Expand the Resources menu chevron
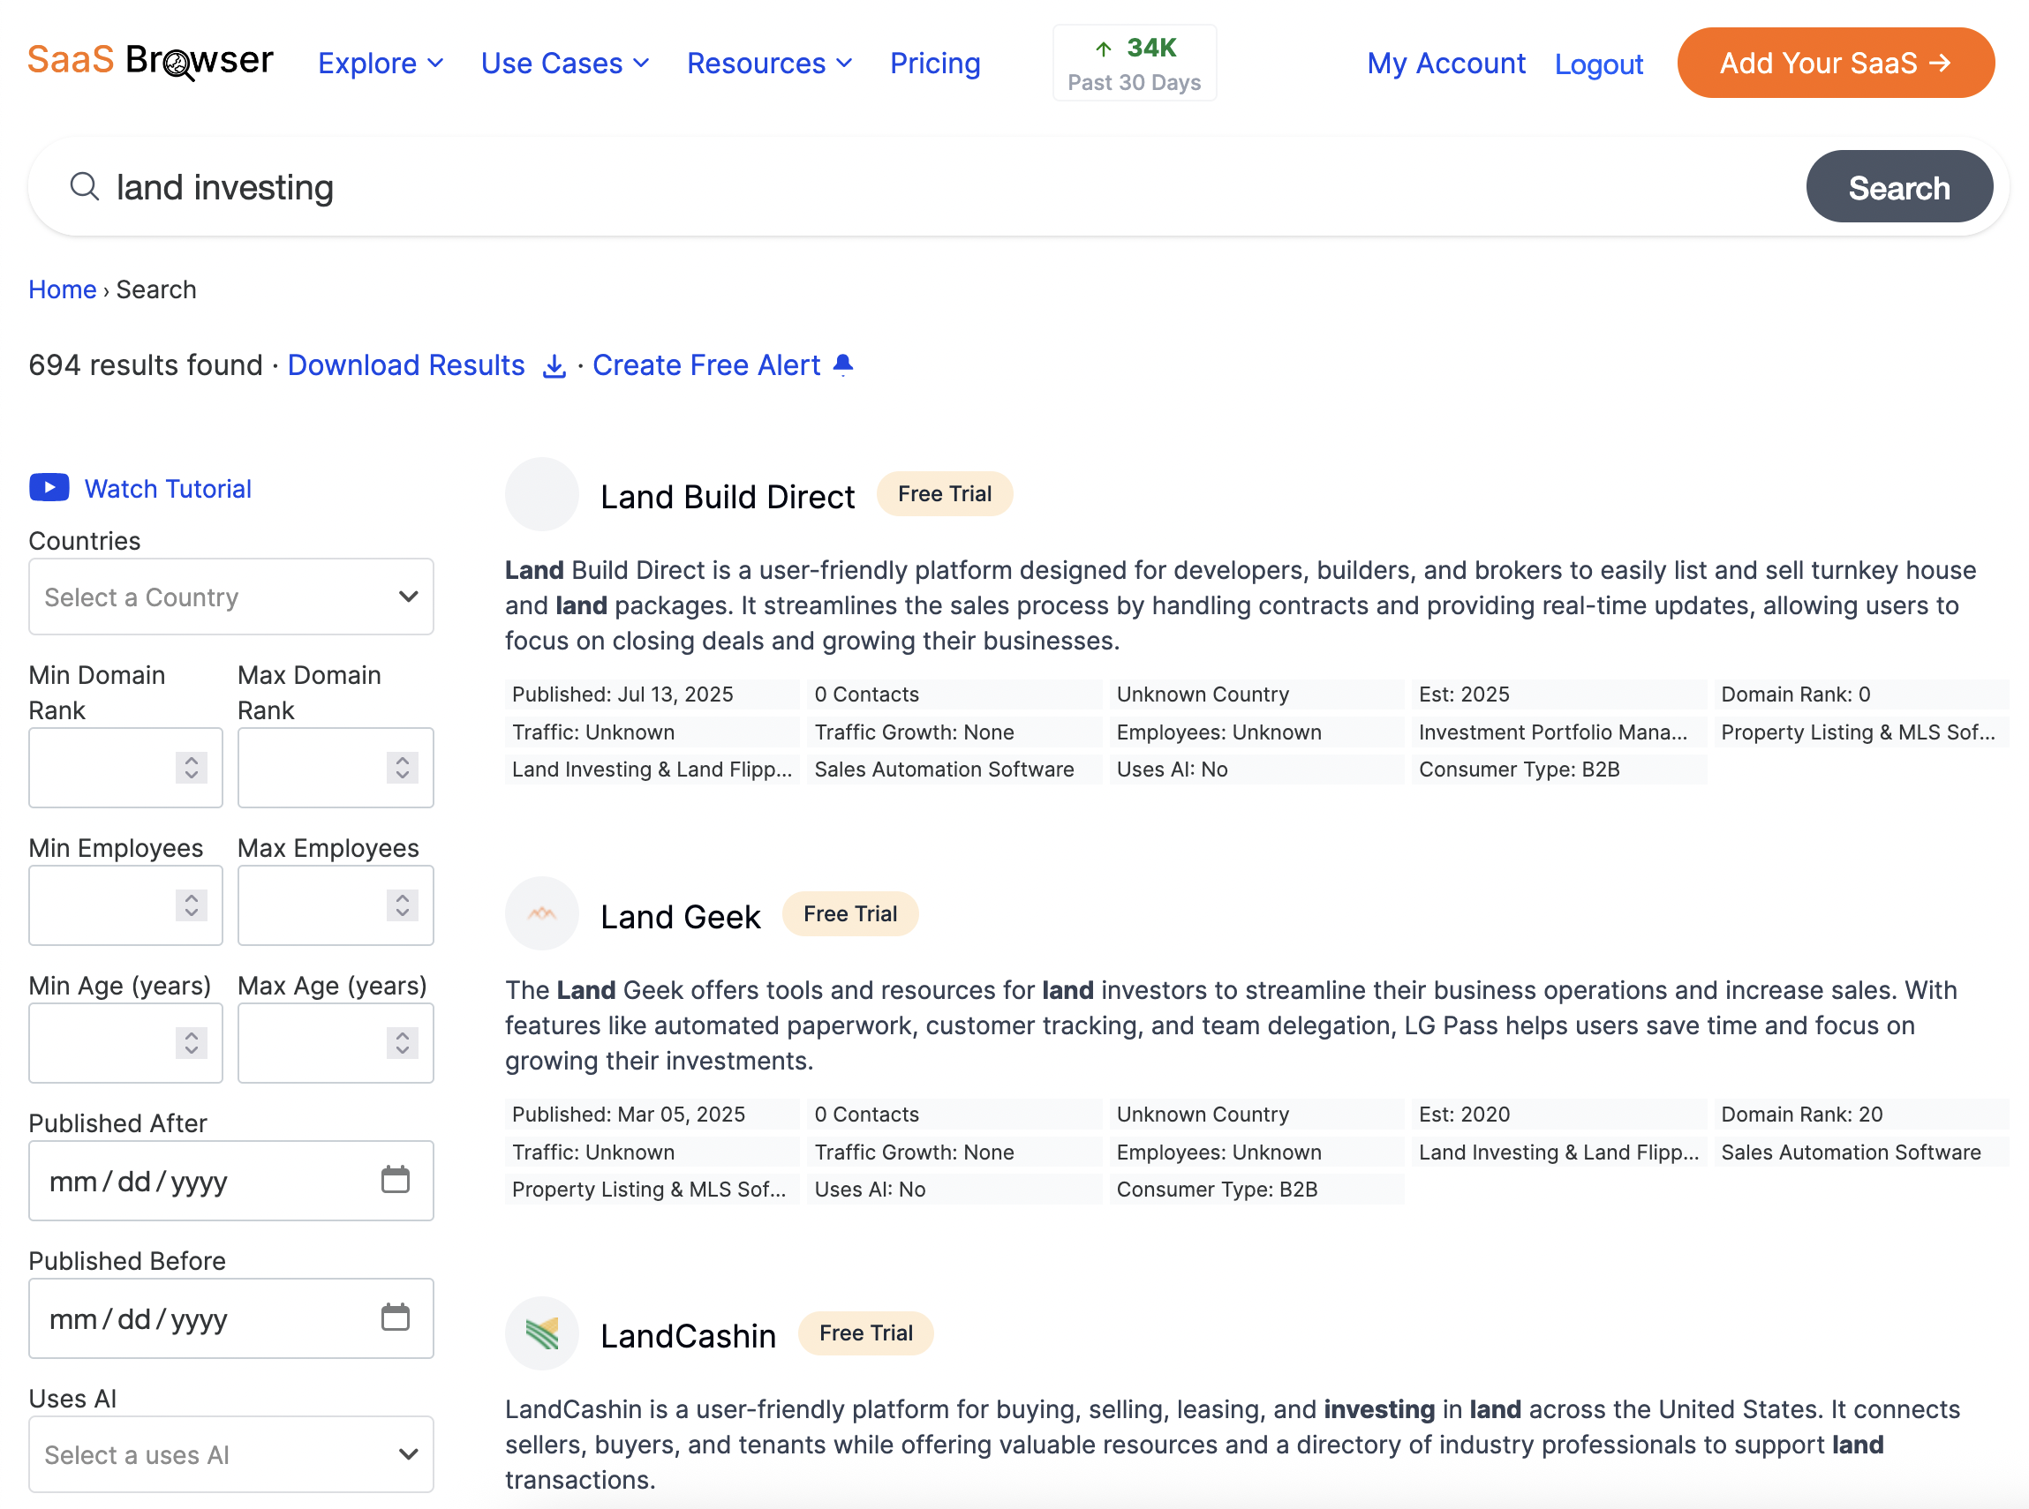This screenshot has width=2029, height=1509. tap(843, 64)
